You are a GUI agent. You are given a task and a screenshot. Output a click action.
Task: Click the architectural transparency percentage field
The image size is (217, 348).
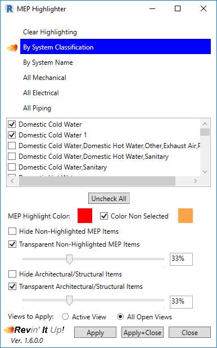tap(181, 302)
